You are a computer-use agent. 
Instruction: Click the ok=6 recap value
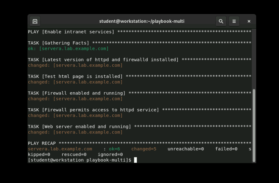[114, 149]
